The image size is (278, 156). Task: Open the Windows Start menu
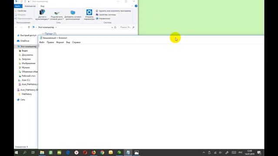click(x=17, y=153)
